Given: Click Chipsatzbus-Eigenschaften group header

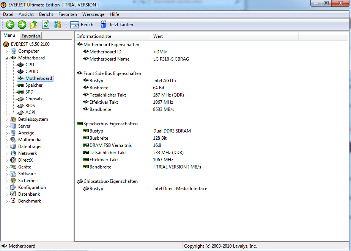Looking at the screenshot, I should click(x=110, y=181).
